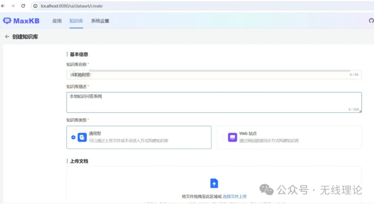Click the upload file icon in drop area
Viewport: 374px width, 205px height.
[x=214, y=184]
